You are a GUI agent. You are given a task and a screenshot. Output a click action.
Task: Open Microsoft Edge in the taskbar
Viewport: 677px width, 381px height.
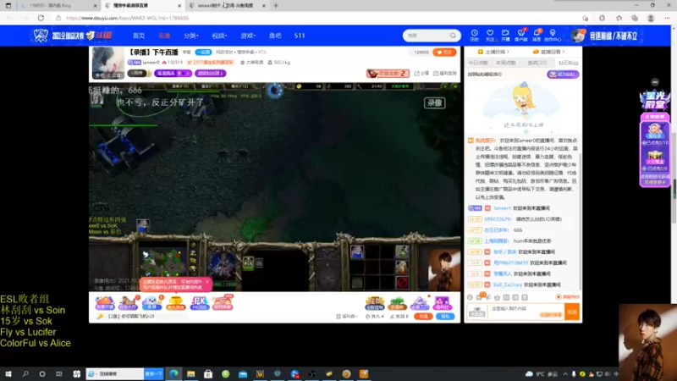pos(173,373)
